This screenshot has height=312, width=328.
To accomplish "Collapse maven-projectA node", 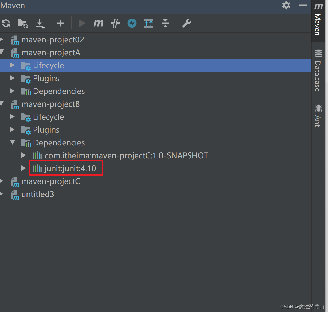I will coord(2,52).
